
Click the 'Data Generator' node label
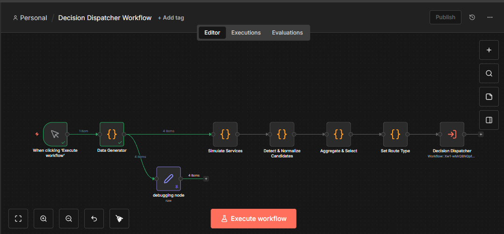(x=112, y=150)
